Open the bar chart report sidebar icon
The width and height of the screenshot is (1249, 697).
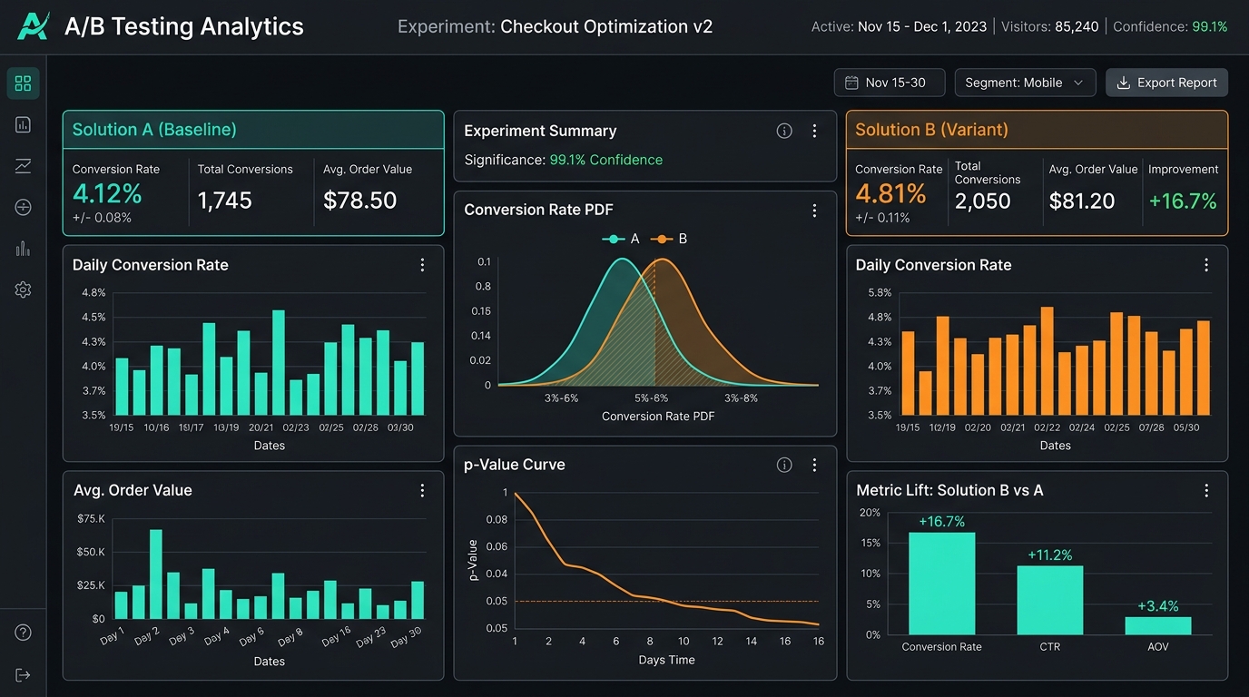24,124
